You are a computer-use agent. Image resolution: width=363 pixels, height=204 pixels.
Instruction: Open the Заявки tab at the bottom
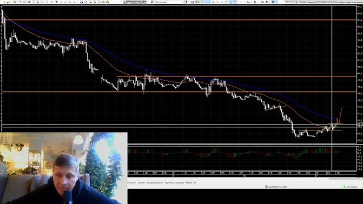tap(141, 182)
